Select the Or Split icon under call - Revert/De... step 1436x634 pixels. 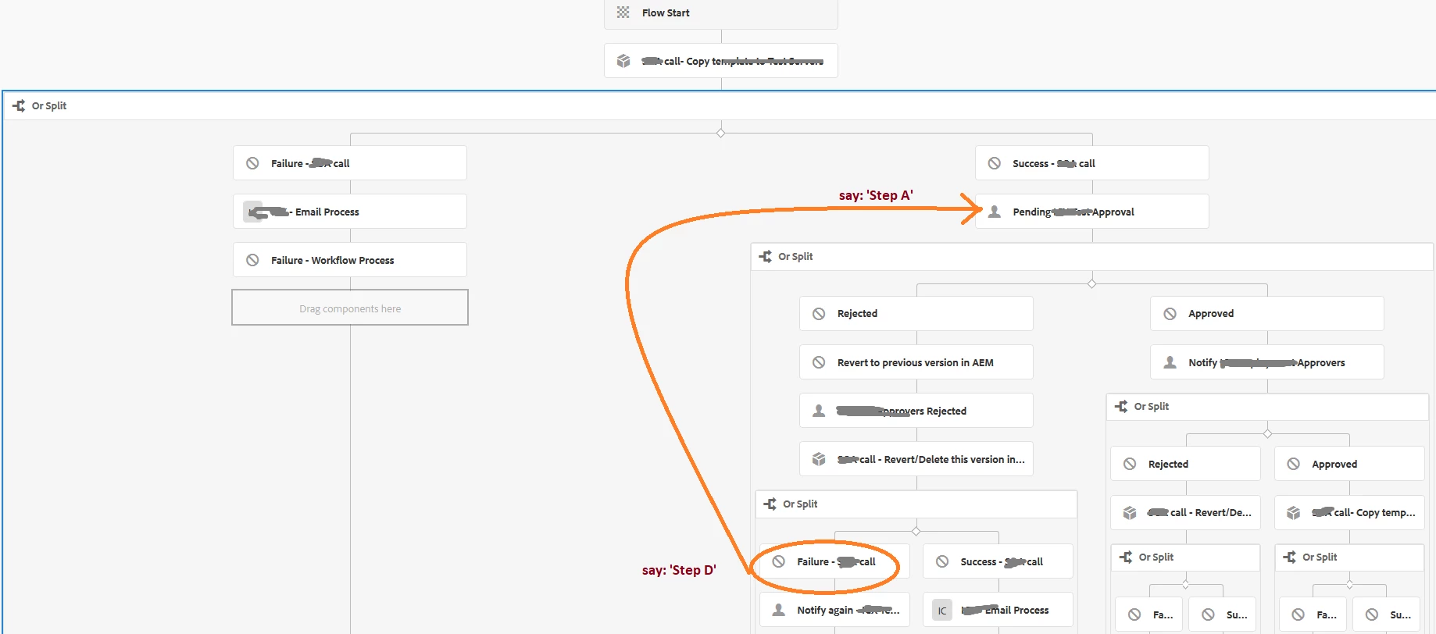click(1126, 557)
